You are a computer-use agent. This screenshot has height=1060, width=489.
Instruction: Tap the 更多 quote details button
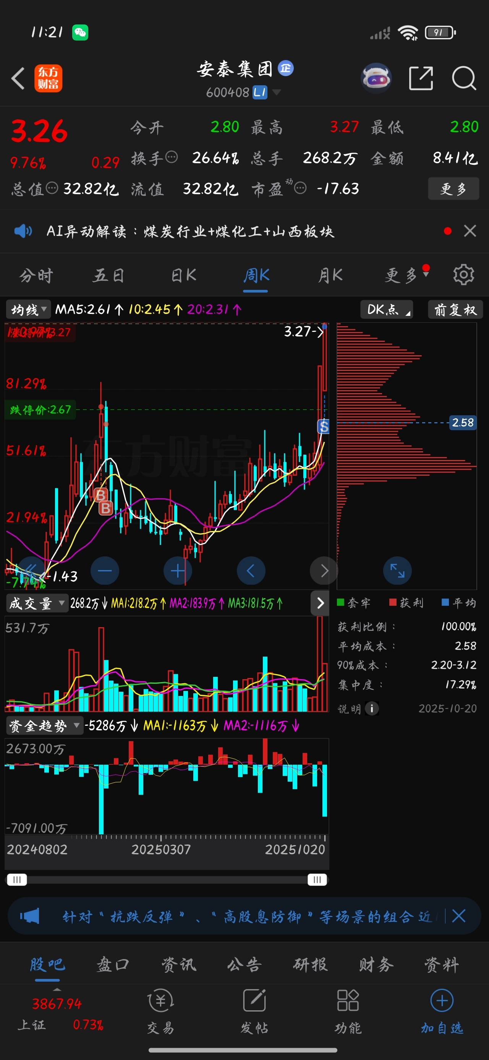pos(453,189)
